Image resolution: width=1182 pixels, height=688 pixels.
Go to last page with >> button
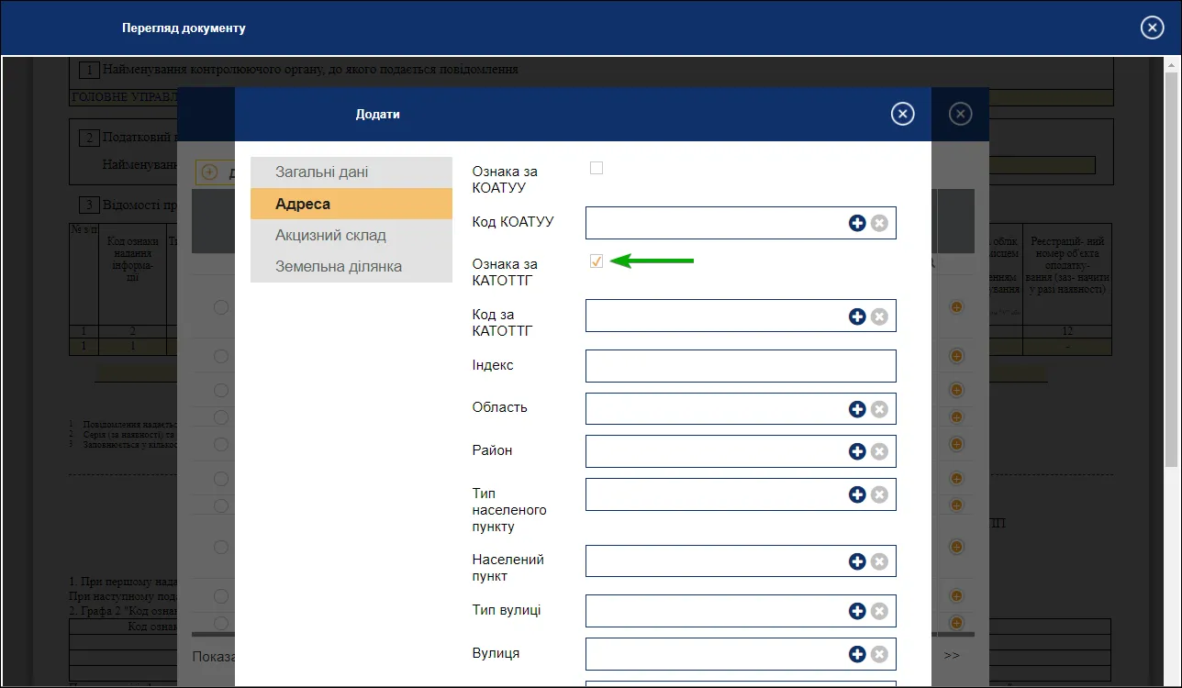point(952,655)
